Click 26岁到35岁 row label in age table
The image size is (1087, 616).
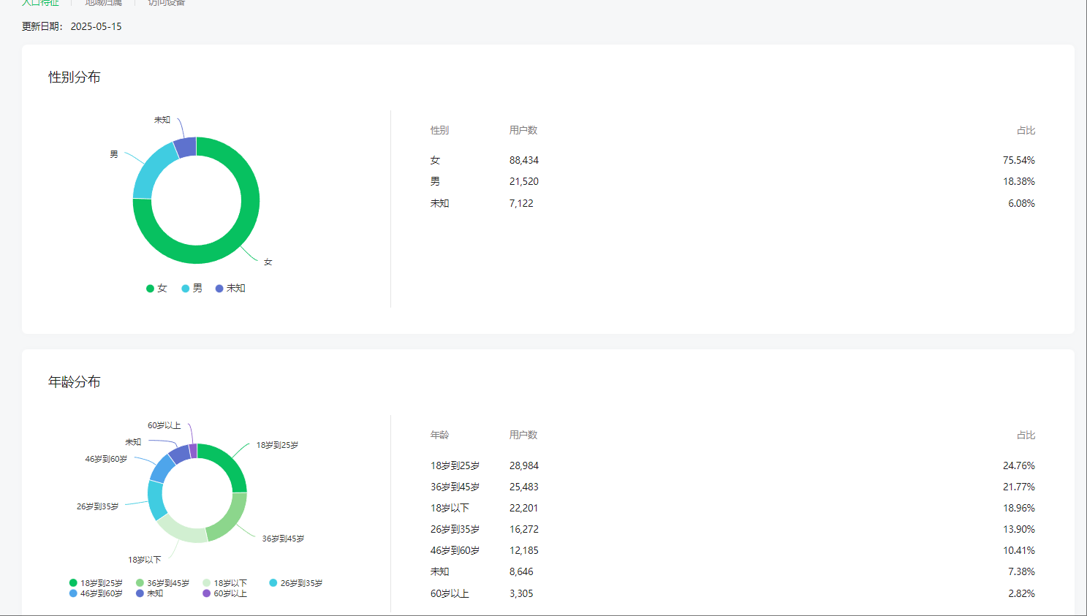(455, 529)
